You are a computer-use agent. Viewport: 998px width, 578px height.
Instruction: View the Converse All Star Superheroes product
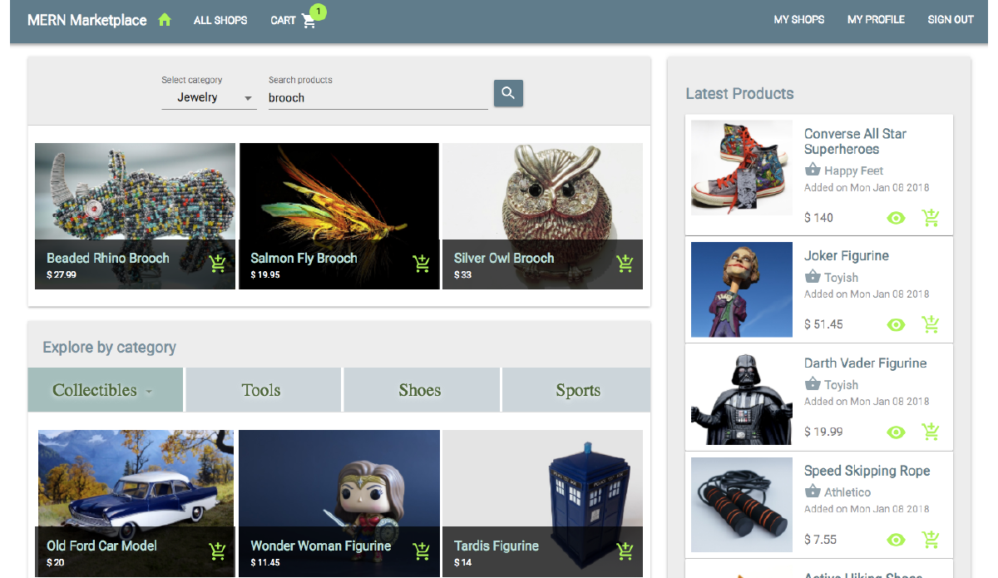(896, 217)
